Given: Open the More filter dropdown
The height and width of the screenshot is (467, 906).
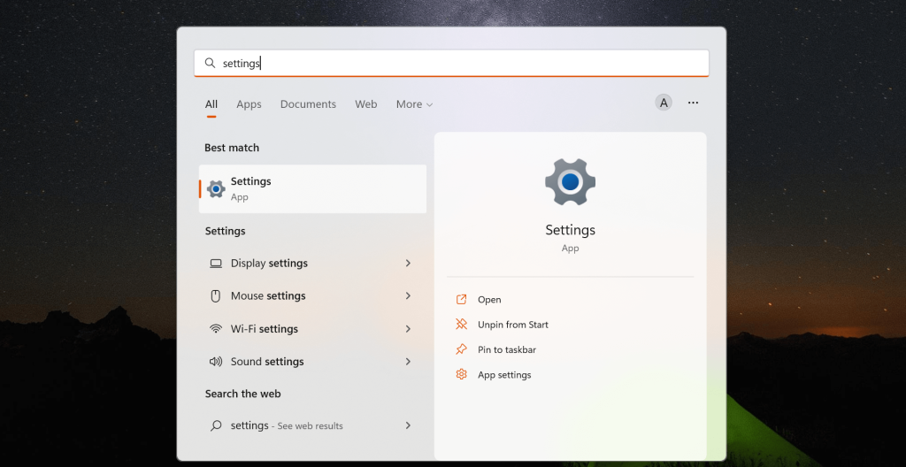Looking at the screenshot, I should point(414,104).
